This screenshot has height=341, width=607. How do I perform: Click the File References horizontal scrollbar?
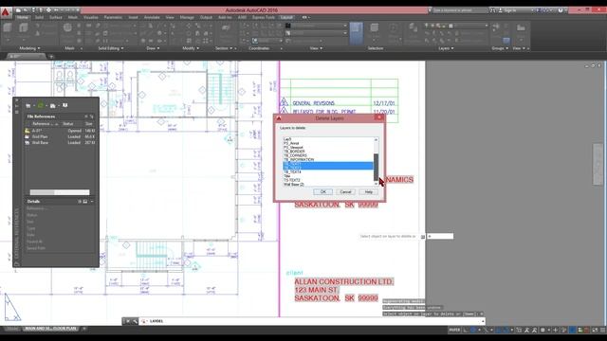point(60,192)
